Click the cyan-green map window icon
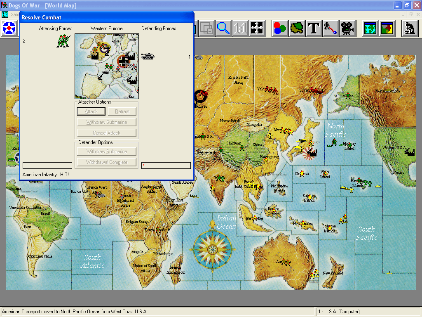This screenshot has height=317, width=422. (370, 28)
